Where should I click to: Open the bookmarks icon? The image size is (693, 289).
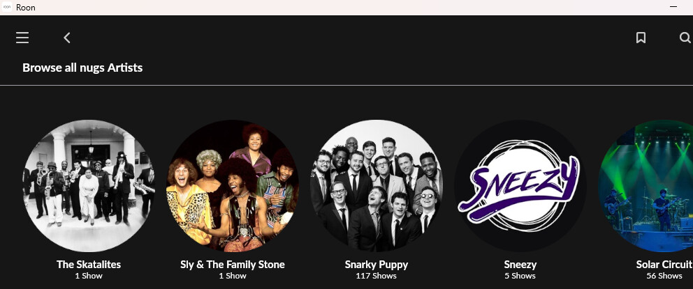pos(641,38)
